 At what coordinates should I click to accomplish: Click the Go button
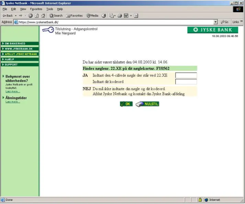pyautogui.click(x=224, y=22)
